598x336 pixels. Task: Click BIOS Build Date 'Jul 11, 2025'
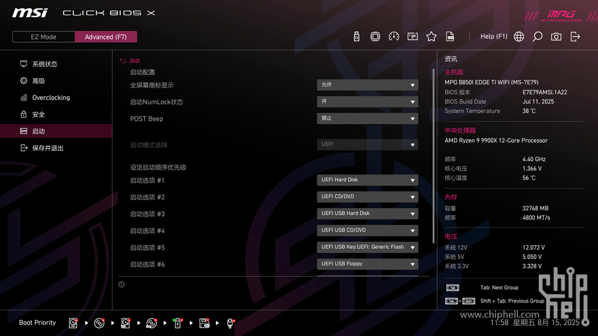tap(538, 102)
